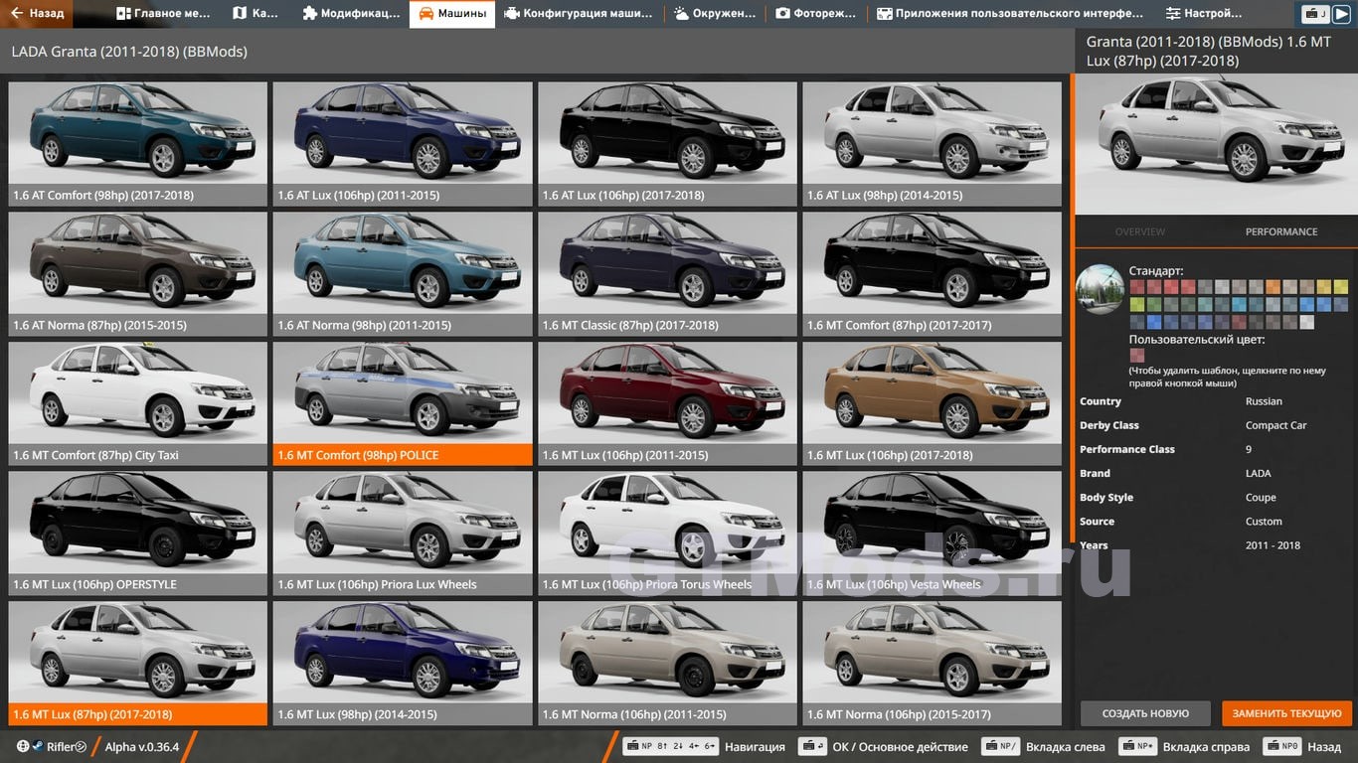1358x763 pixels.
Task: Click the Alpha v.0.36.4 version text
Action: tap(142, 747)
